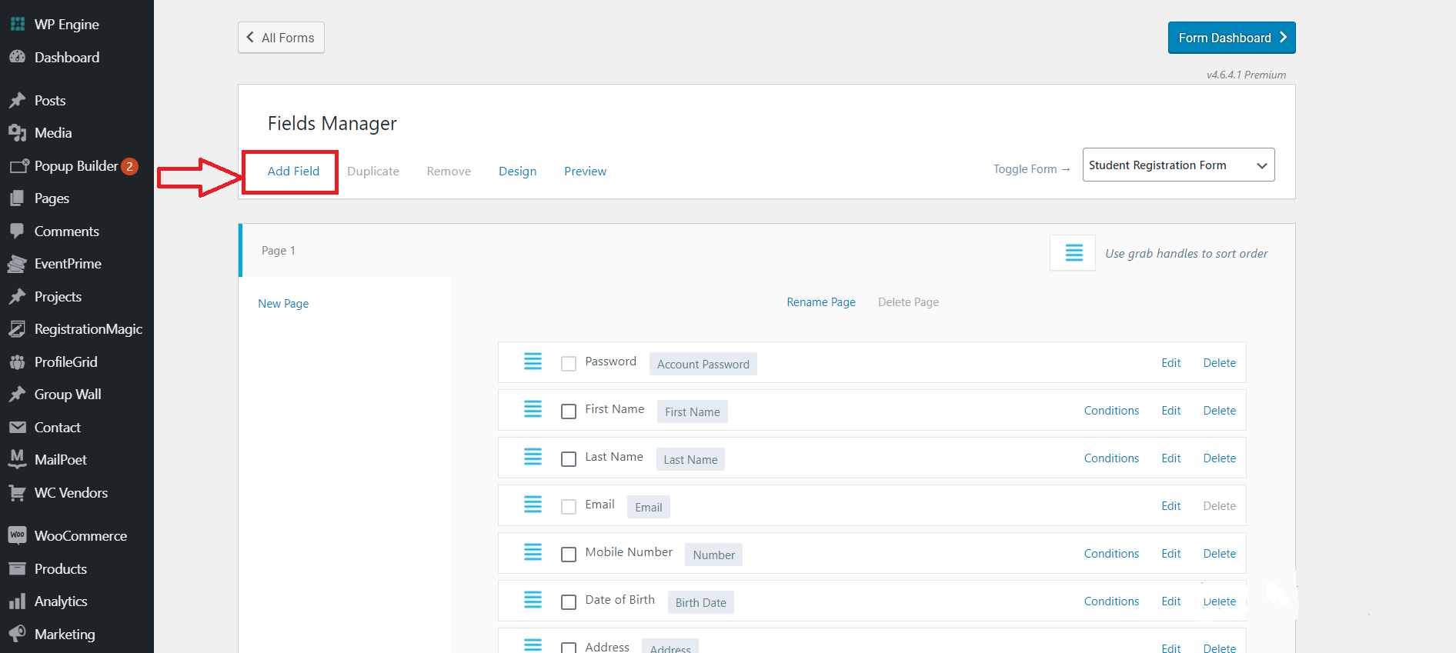This screenshot has width=1456, height=653.
Task: Click the EventPrime sidebar icon
Action: pyautogui.click(x=17, y=264)
